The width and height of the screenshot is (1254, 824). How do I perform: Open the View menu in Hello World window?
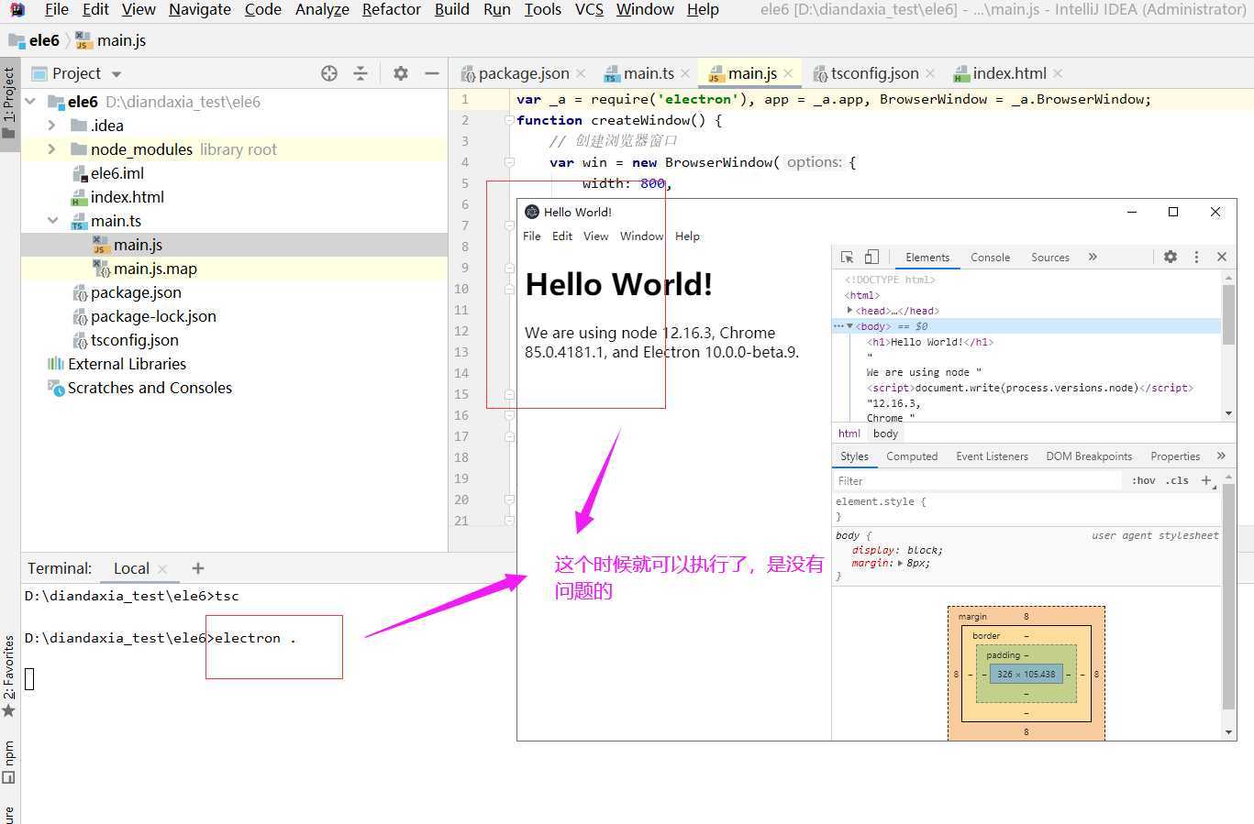click(595, 236)
